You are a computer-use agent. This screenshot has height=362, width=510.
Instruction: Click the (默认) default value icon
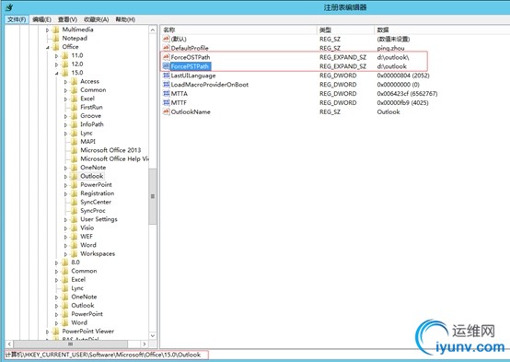pyautogui.click(x=167, y=39)
